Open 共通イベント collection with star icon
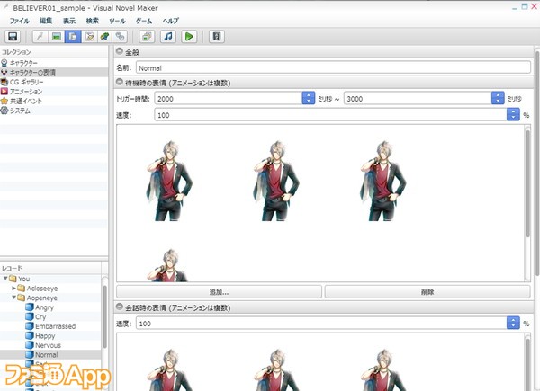The image size is (540, 391). point(54,101)
